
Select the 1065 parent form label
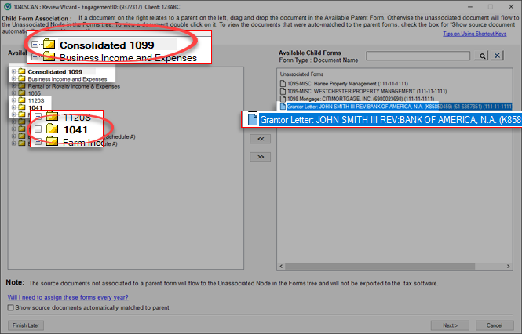(x=35, y=93)
